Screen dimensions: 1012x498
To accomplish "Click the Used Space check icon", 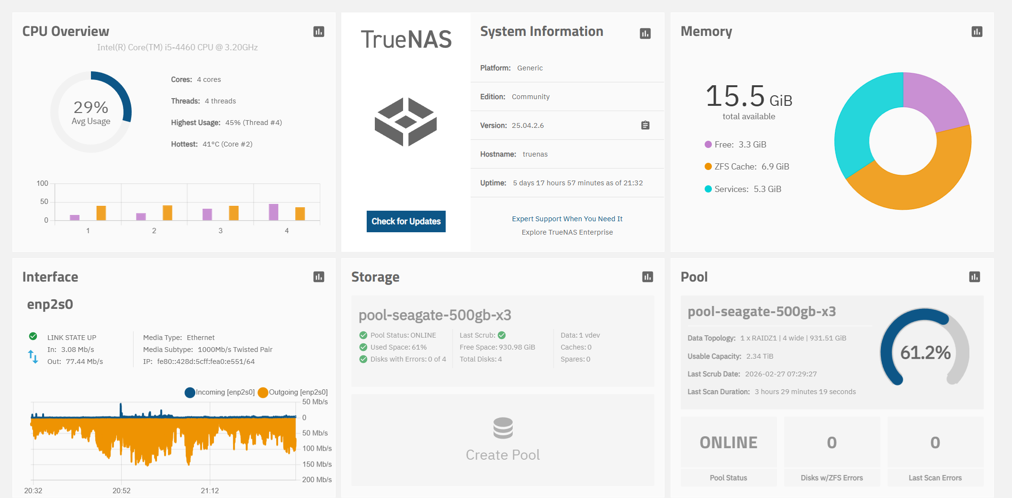I will click(363, 347).
